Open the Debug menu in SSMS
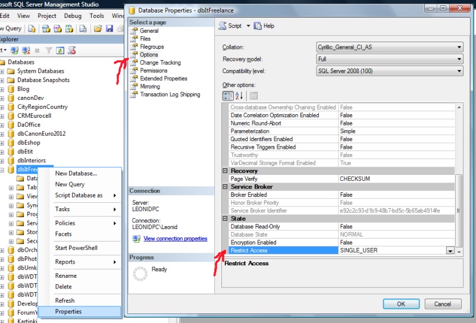Image resolution: width=476 pixels, height=323 pixels. [73, 16]
